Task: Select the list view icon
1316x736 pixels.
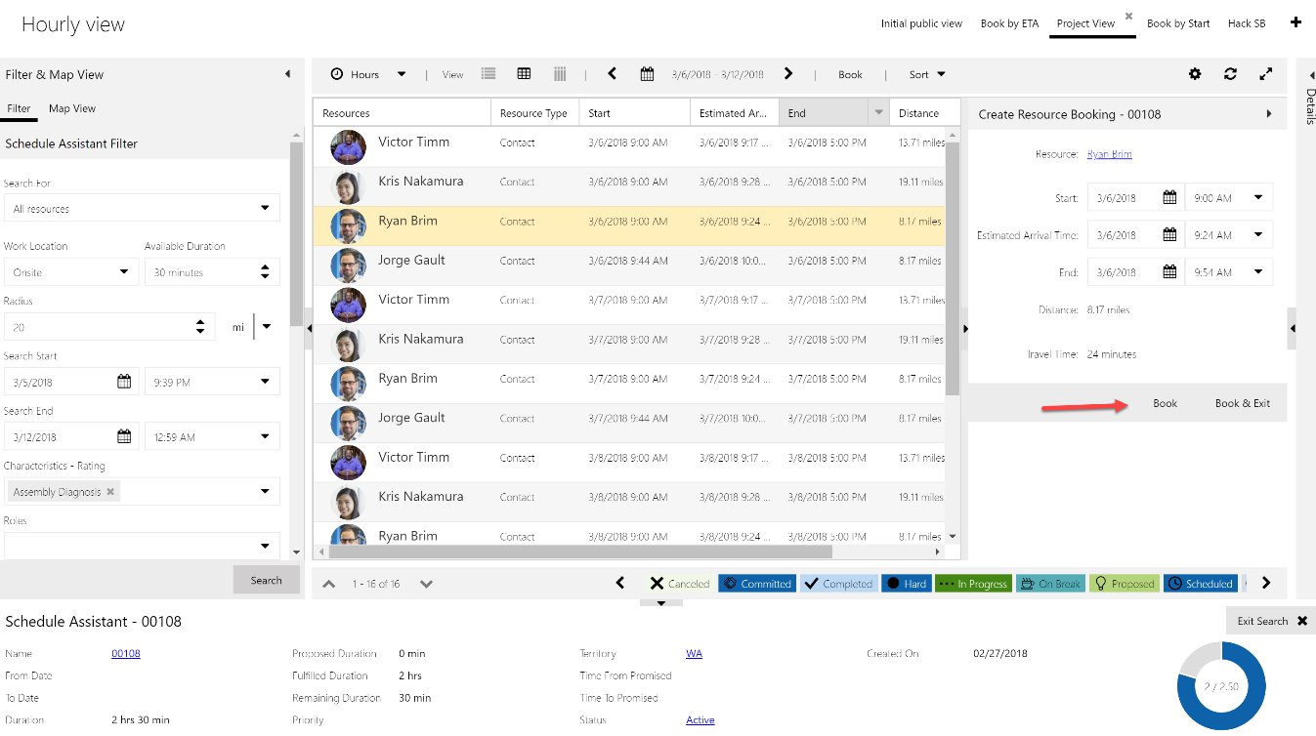Action: click(x=488, y=73)
